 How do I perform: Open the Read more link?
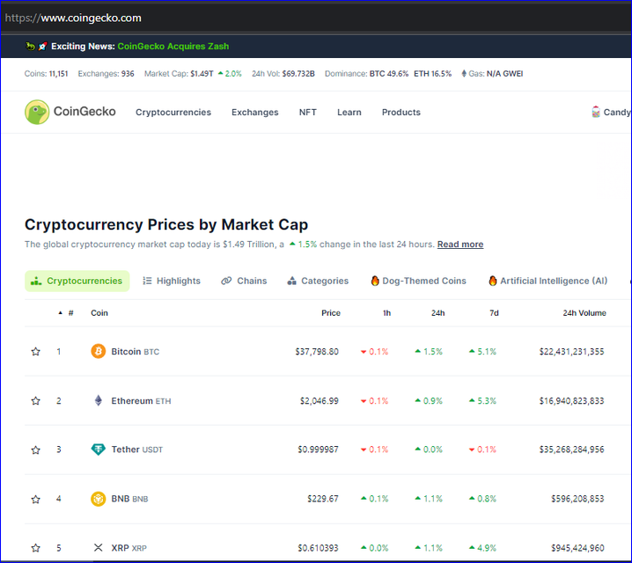point(460,245)
